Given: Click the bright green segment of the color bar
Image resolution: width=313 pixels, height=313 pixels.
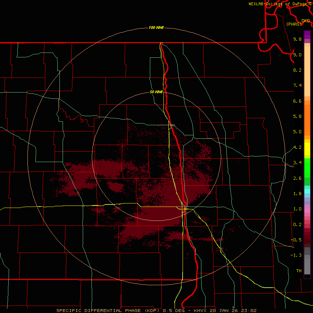Looking at the screenshot, I should click(x=307, y=168).
